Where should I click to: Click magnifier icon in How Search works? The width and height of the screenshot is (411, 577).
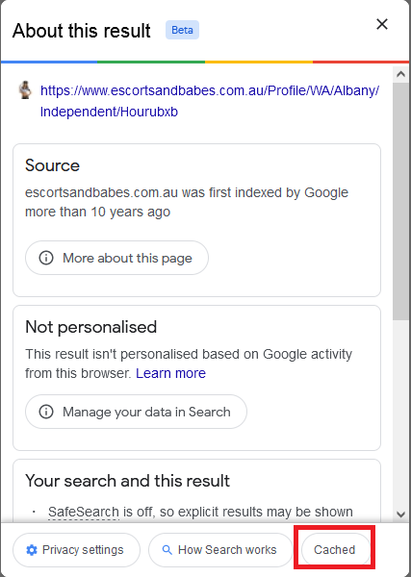(167, 550)
